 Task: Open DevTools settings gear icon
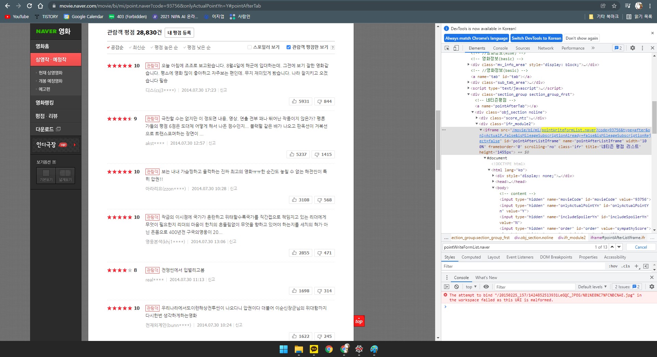coord(633,48)
